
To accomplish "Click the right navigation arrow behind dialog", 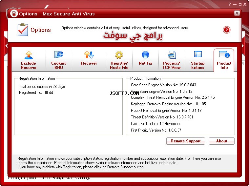I will (243, 46).
